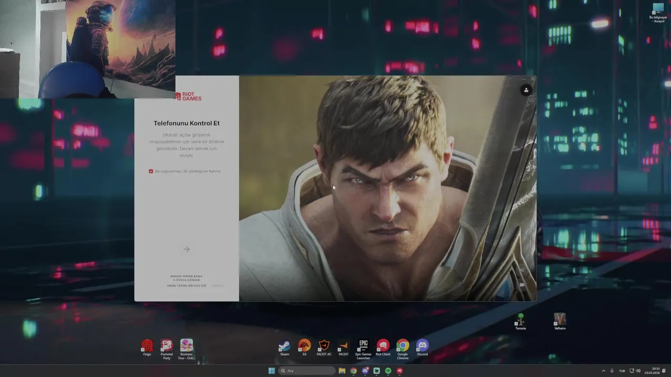Uncheck the remember for 30 days checkbox
671x377 pixels.
click(151, 171)
